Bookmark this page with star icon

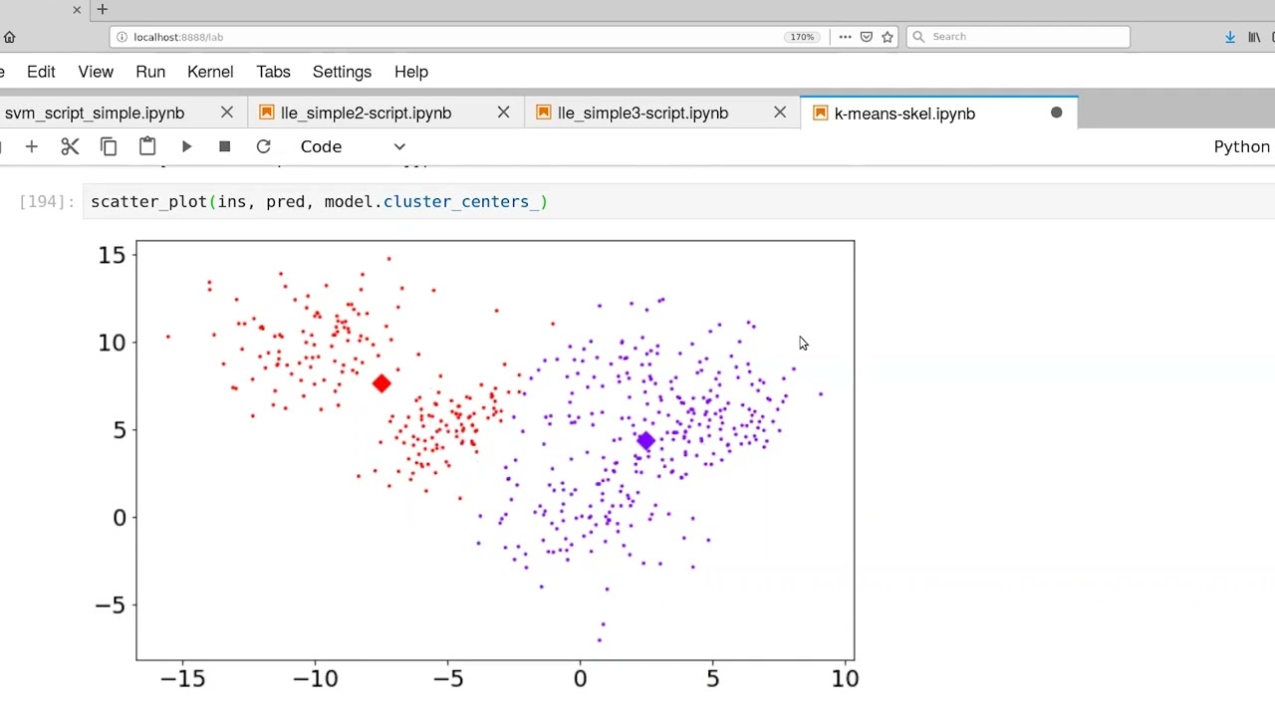(x=888, y=37)
